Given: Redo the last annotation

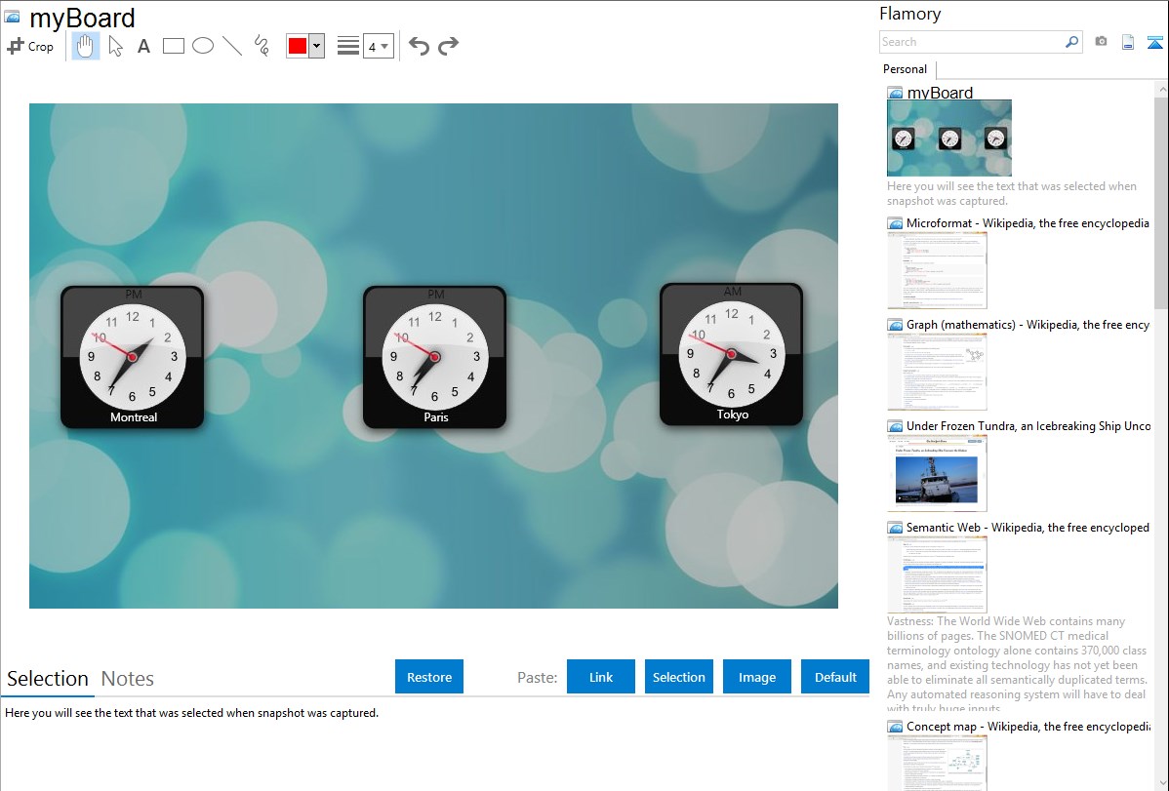Looking at the screenshot, I should (448, 46).
